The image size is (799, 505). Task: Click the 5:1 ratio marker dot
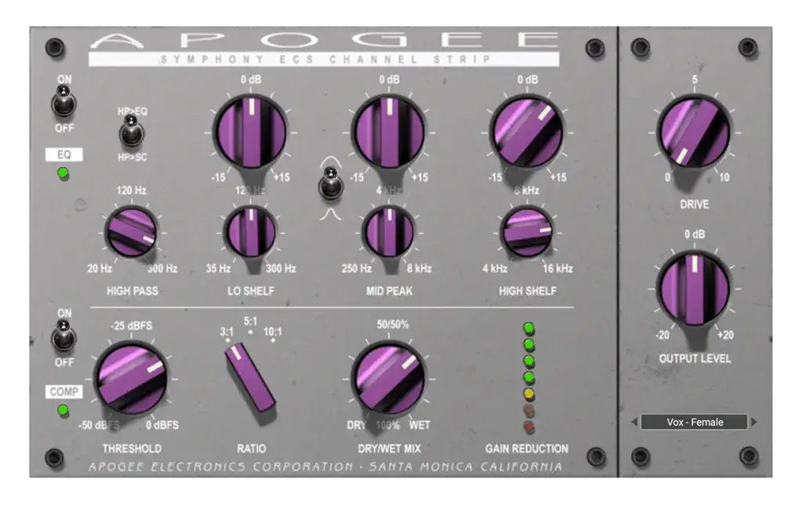250,332
